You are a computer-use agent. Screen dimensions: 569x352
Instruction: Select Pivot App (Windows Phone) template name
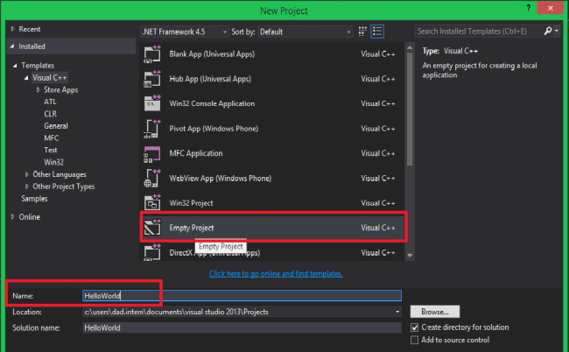coord(214,129)
